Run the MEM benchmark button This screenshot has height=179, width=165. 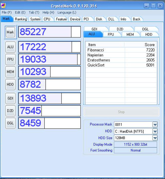(x=10, y=72)
